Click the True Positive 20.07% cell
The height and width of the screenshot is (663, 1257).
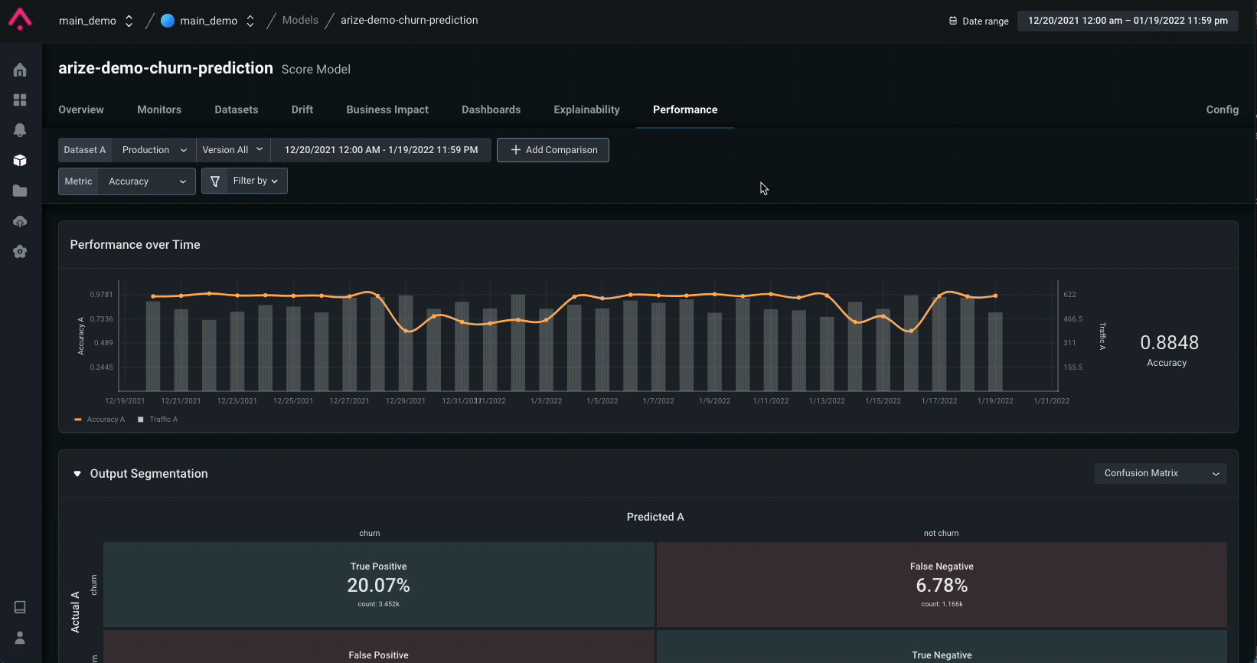[x=379, y=585]
